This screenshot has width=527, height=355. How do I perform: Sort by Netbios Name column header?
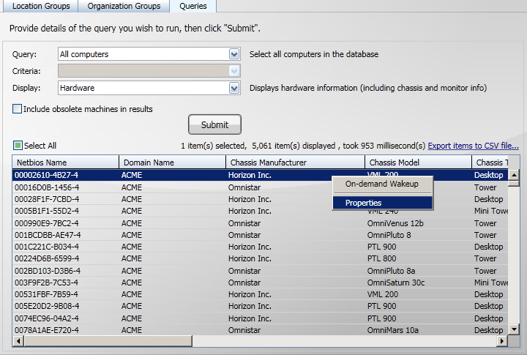point(65,162)
